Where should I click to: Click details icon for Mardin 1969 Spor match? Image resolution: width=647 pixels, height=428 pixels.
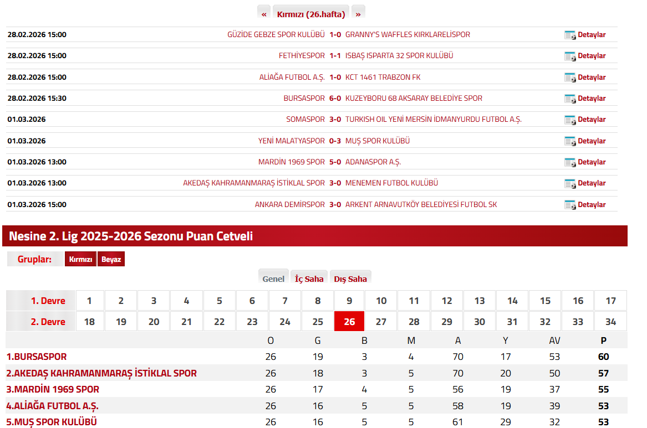(570, 162)
